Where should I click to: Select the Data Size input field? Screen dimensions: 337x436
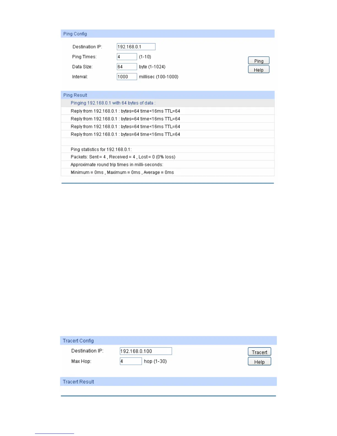tap(127, 67)
